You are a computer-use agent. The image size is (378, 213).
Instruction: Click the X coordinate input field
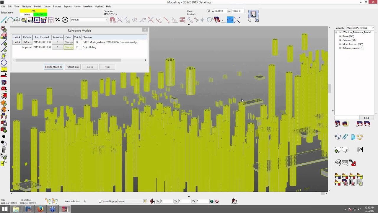tap(167, 201)
